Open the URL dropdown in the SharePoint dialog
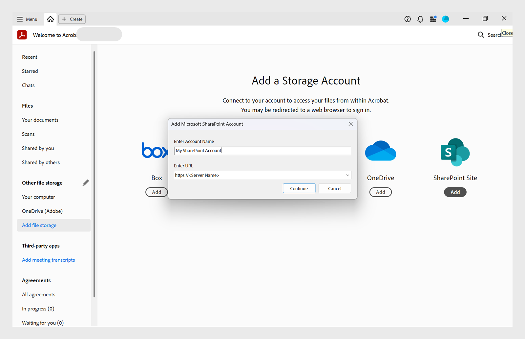This screenshot has height=339, width=525. pyautogui.click(x=347, y=175)
